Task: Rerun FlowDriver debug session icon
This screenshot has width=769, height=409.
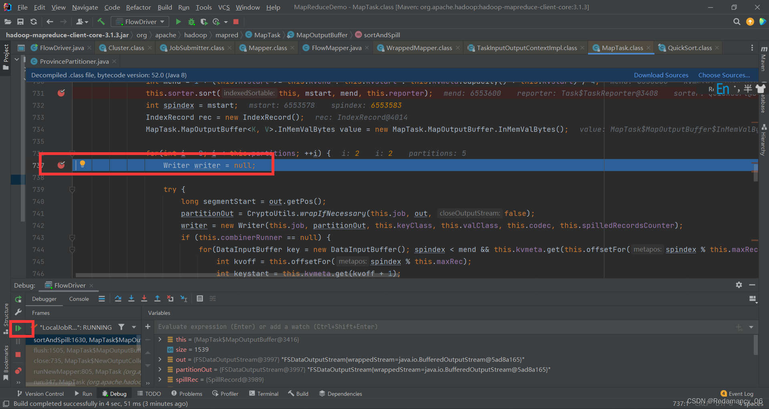Action: 18,299
